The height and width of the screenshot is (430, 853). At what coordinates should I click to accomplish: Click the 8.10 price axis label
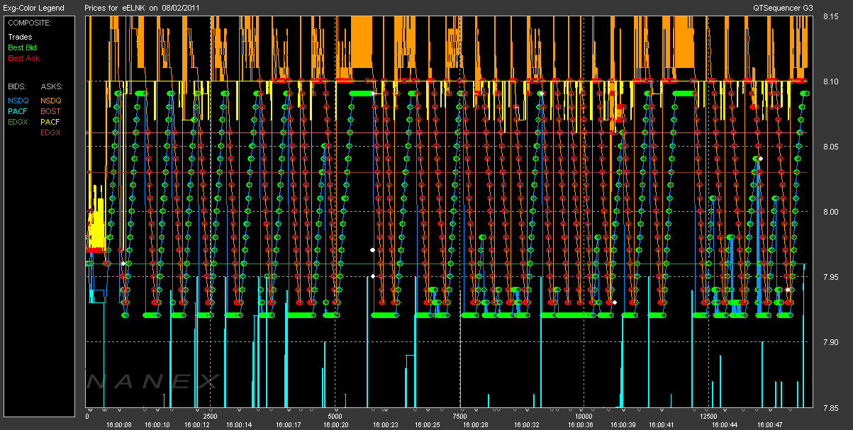(x=831, y=81)
